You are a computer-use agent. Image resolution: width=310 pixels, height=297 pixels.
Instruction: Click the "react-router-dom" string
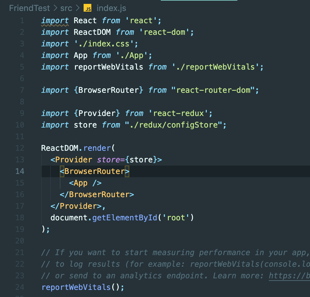click(x=213, y=90)
